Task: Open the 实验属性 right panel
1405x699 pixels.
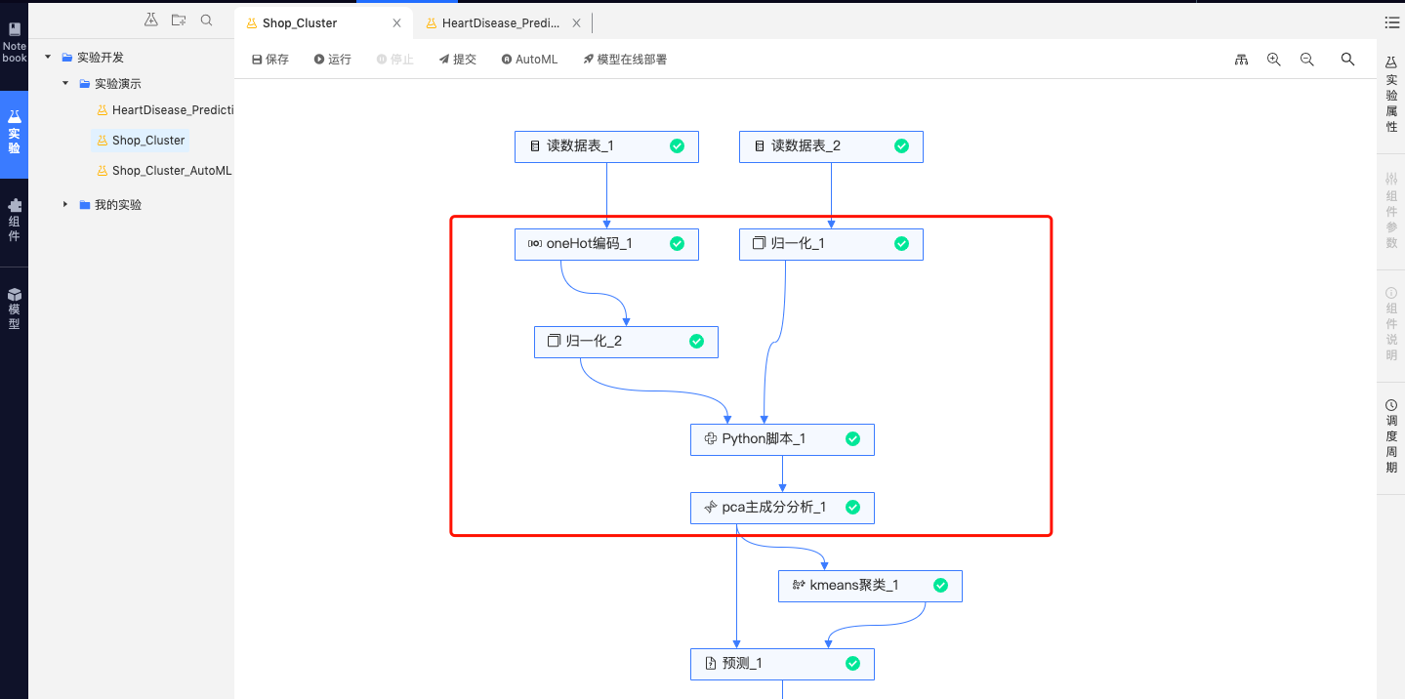Action: tap(1391, 95)
